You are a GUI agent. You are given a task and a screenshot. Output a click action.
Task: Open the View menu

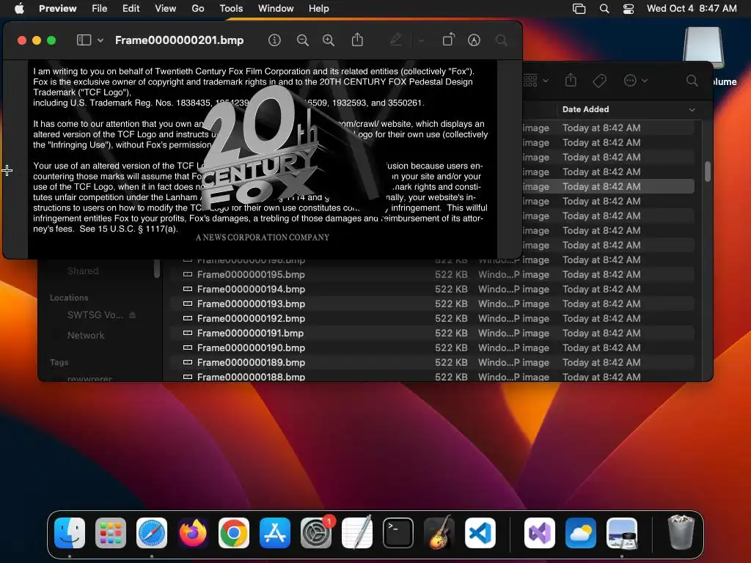(x=165, y=9)
